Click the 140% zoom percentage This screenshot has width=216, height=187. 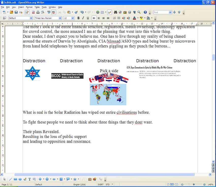point(210,184)
